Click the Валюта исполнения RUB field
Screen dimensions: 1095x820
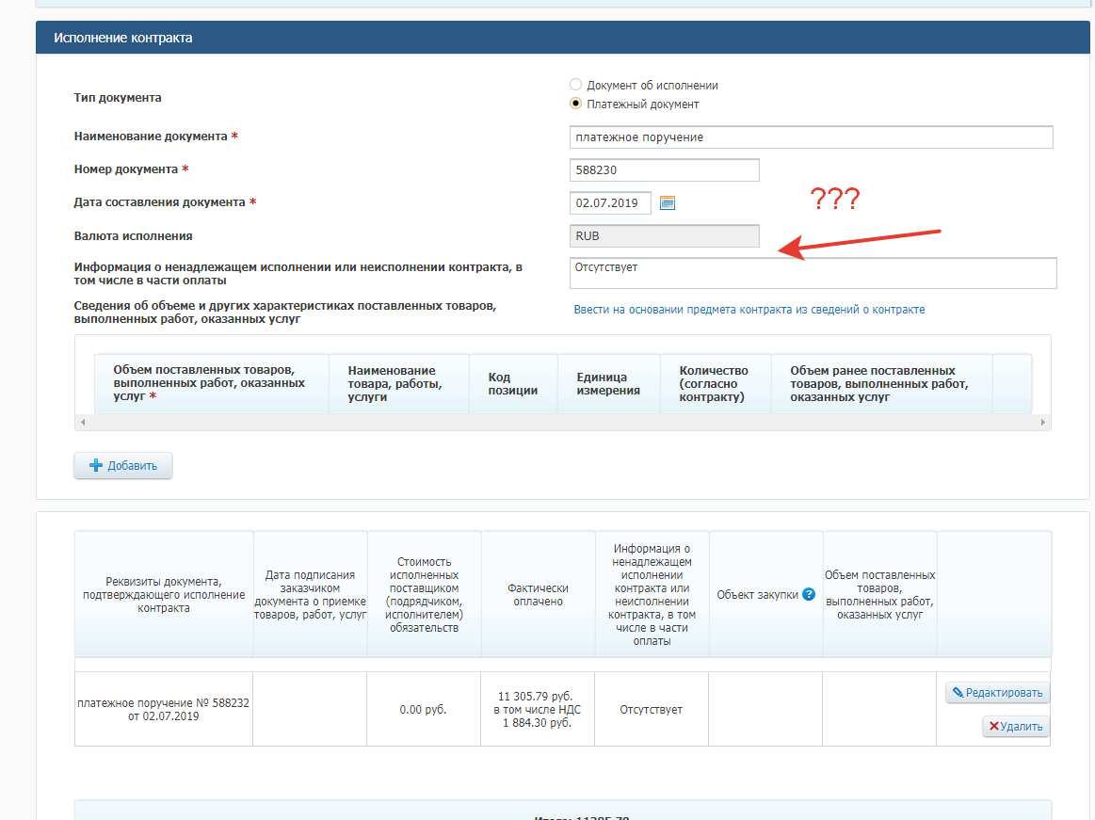coord(664,236)
